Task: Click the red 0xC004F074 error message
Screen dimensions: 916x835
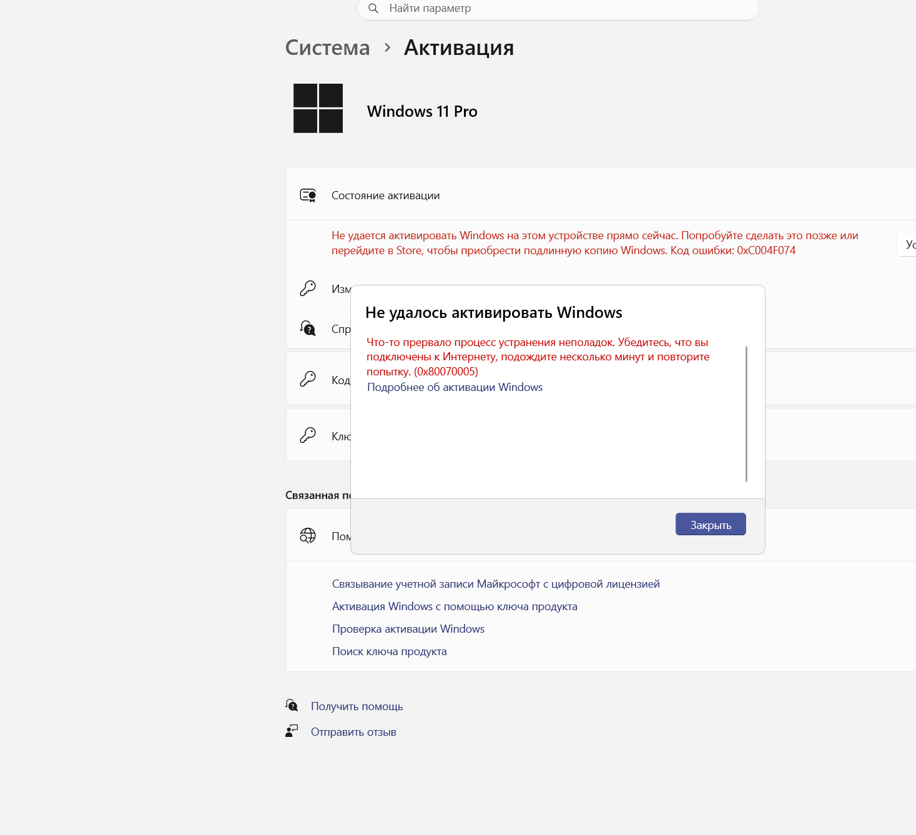Action: [594, 243]
